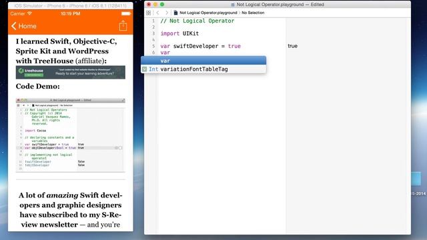Click the code line 'import UIKit'
This screenshot has width=427, height=240.
click(x=179, y=33)
